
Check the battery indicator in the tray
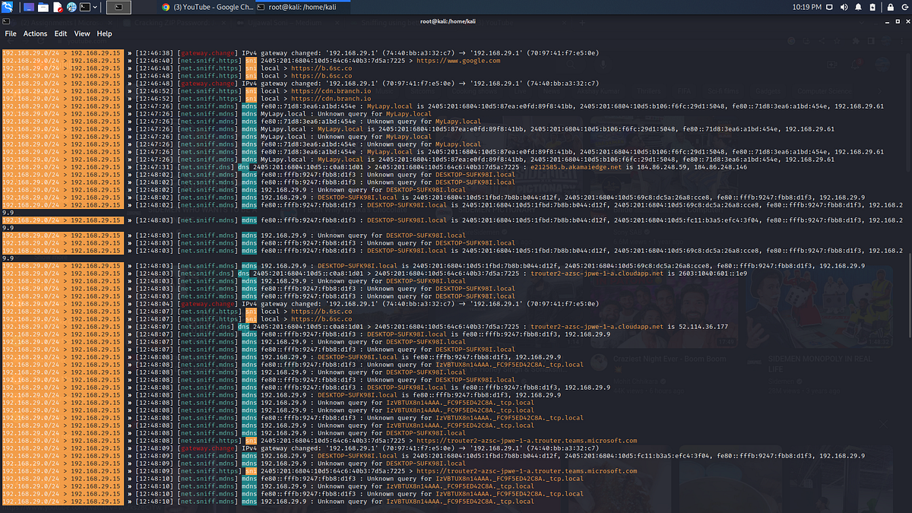click(x=872, y=7)
